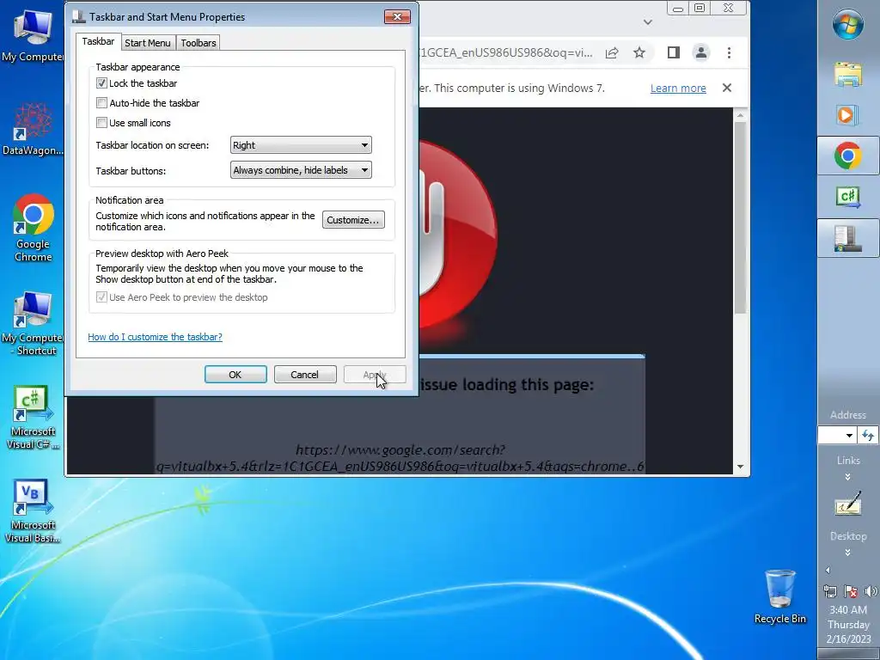The height and width of the screenshot is (660, 880).
Task: Click the Chrome URL address field
Action: (x=505, y=52)
